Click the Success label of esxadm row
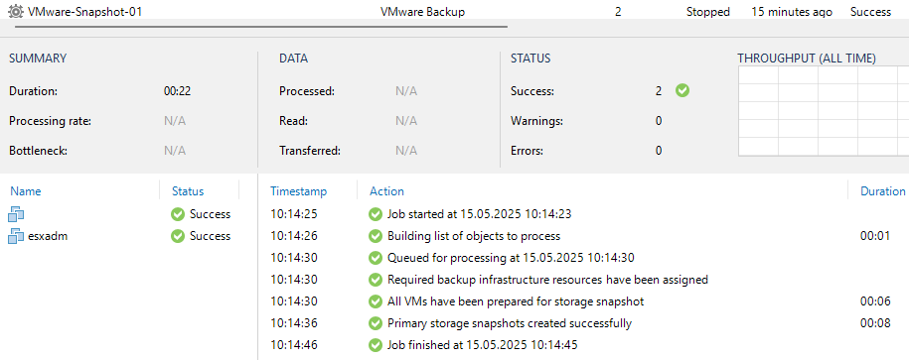 coord(210,236)
